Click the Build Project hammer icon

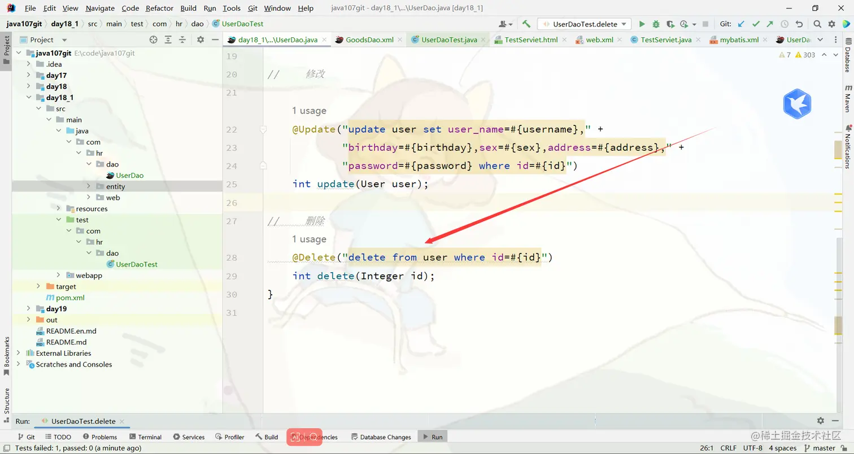tap(526, 24)
